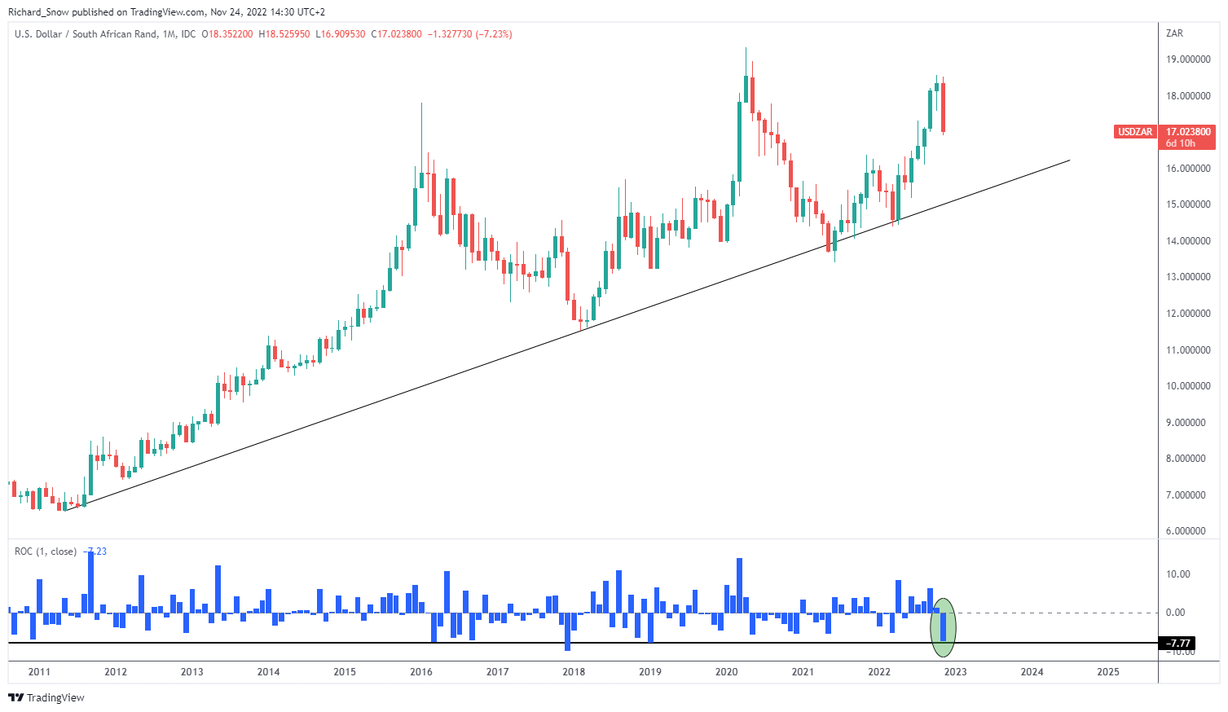Click the 'Richard_Snow published on TradingView.com' caption
This screenshot has height=712, width=1228.
pos(105,12)
